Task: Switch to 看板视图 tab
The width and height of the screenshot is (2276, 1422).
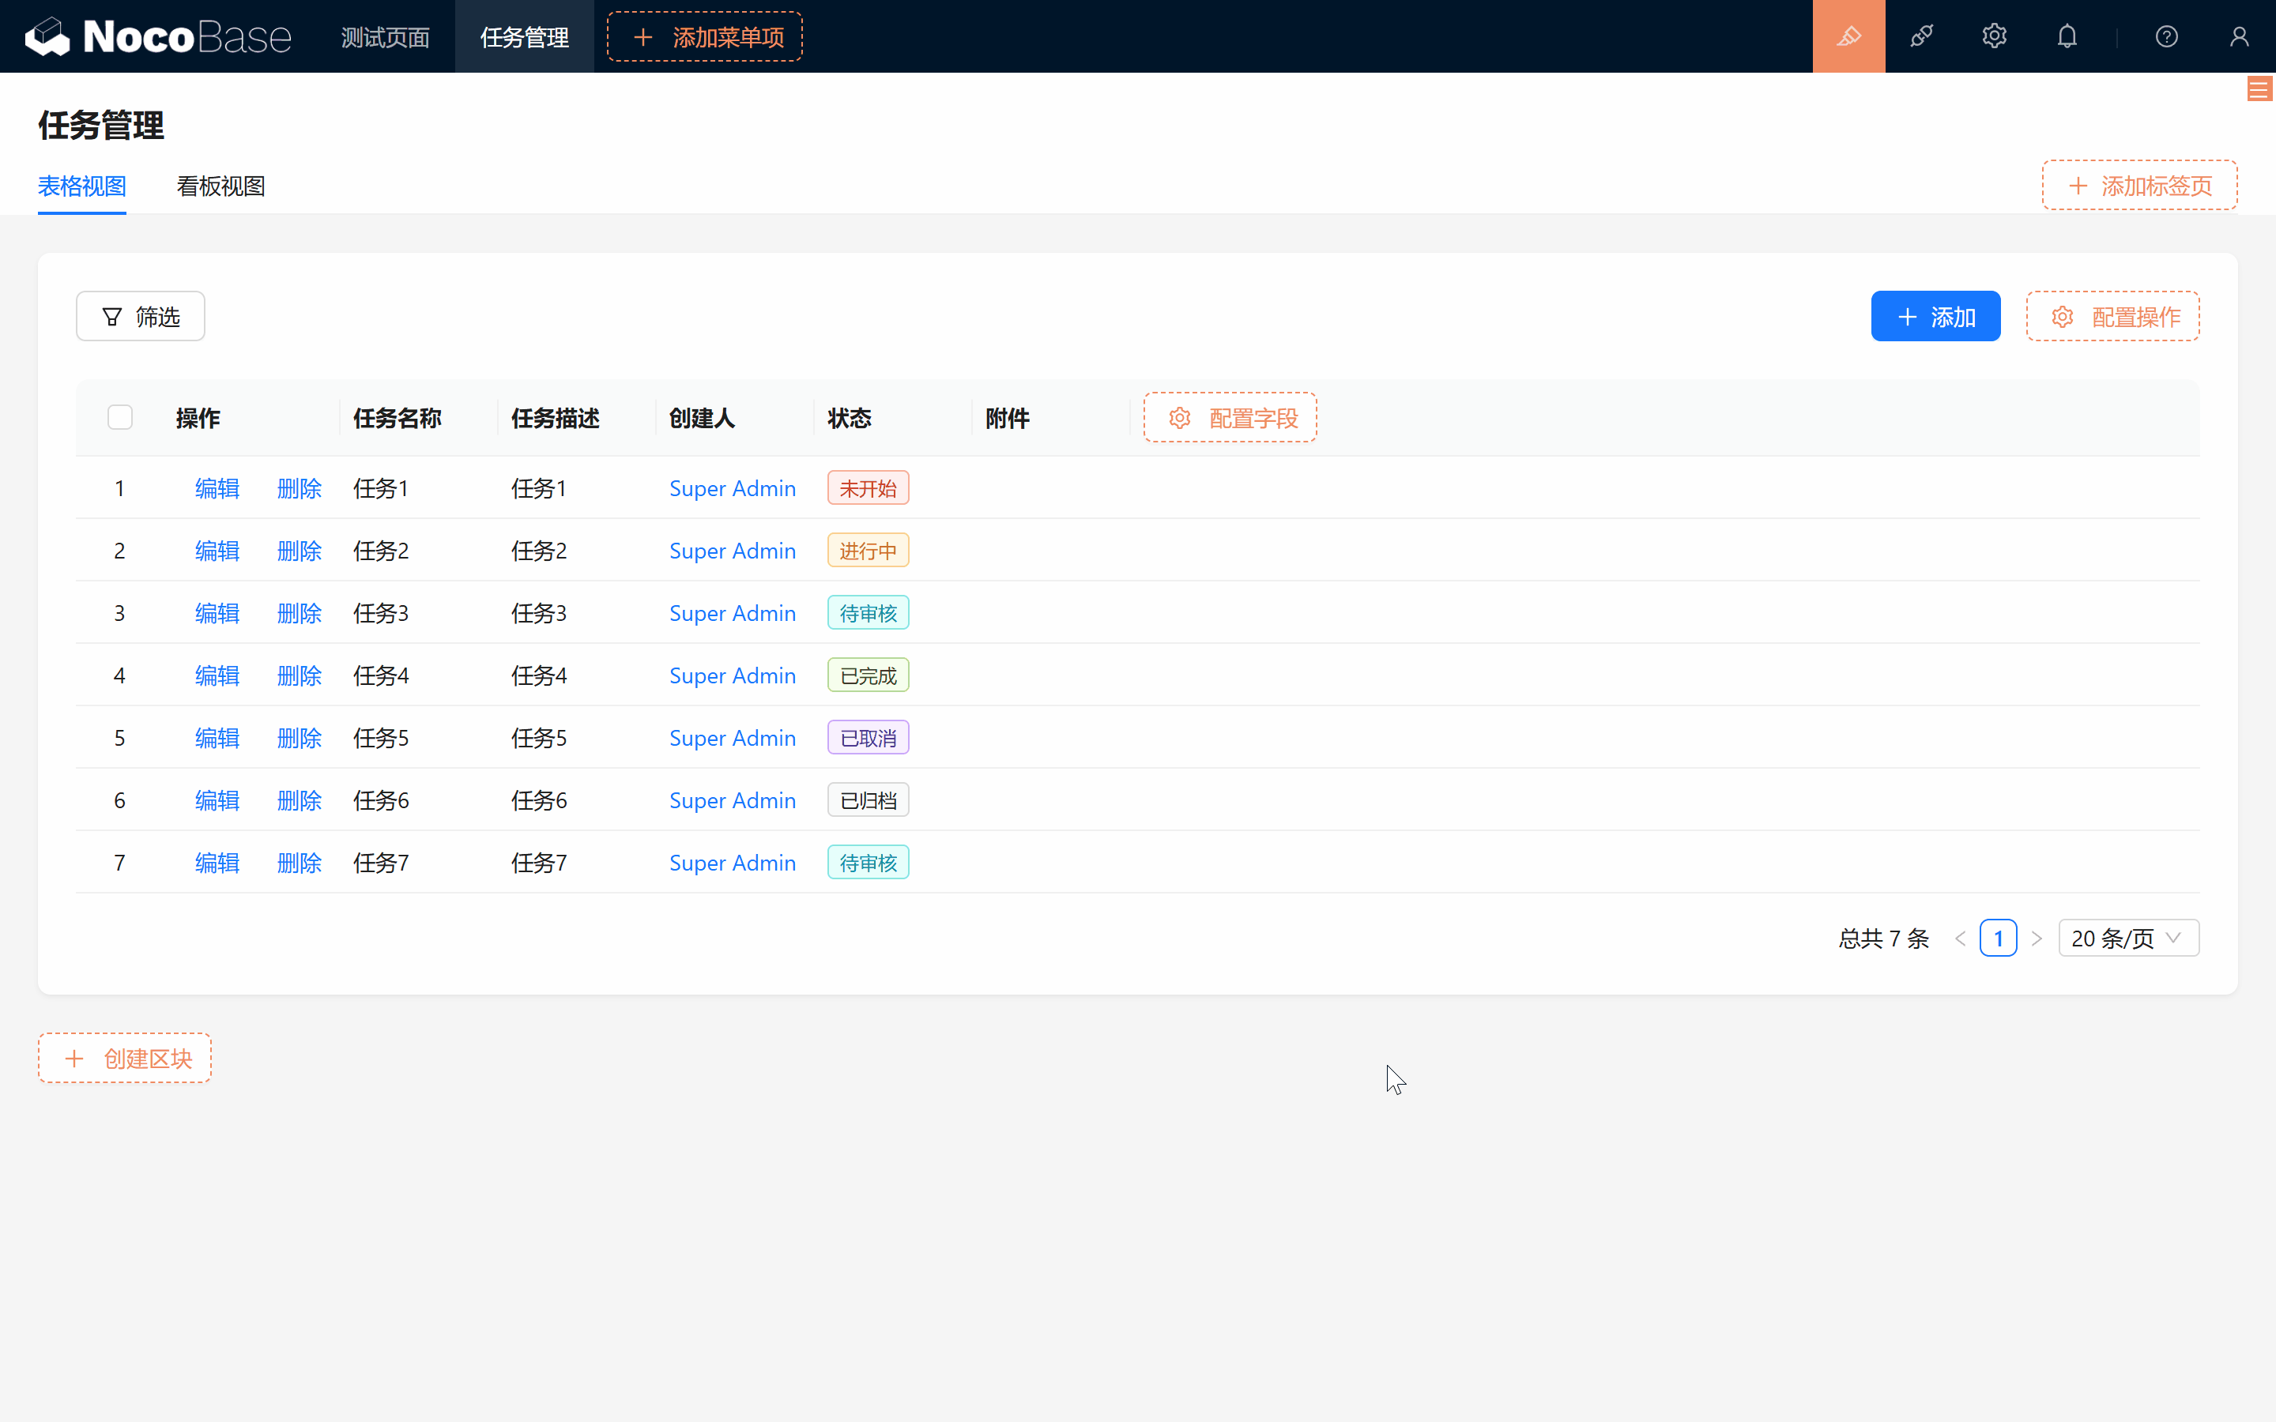Action: (x=221, y=185)
